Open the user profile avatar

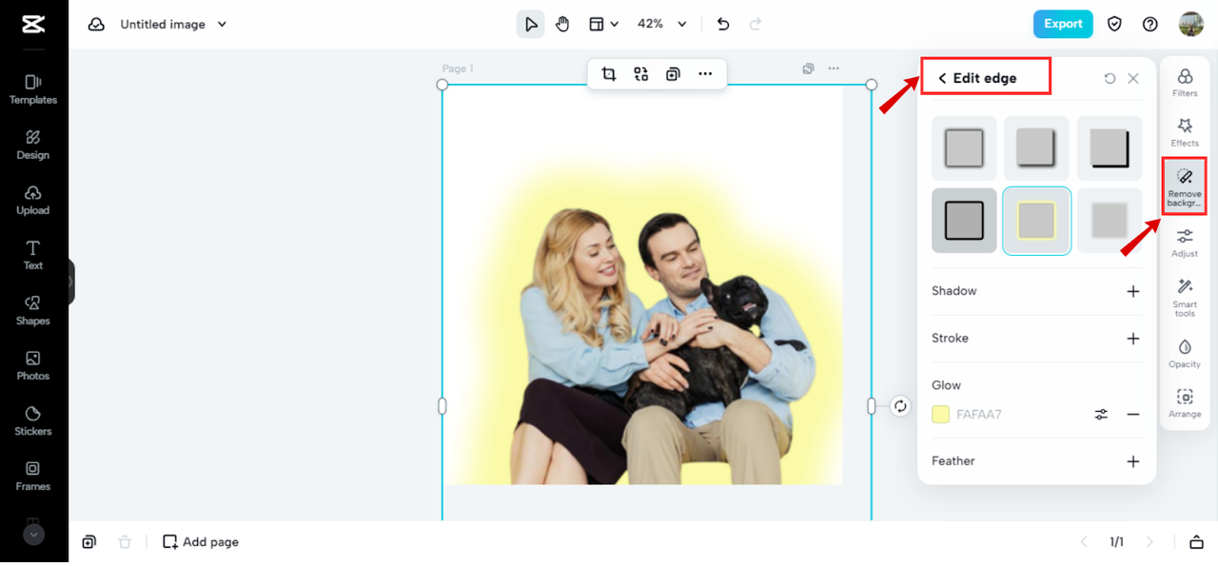(x=1191, y=24)
